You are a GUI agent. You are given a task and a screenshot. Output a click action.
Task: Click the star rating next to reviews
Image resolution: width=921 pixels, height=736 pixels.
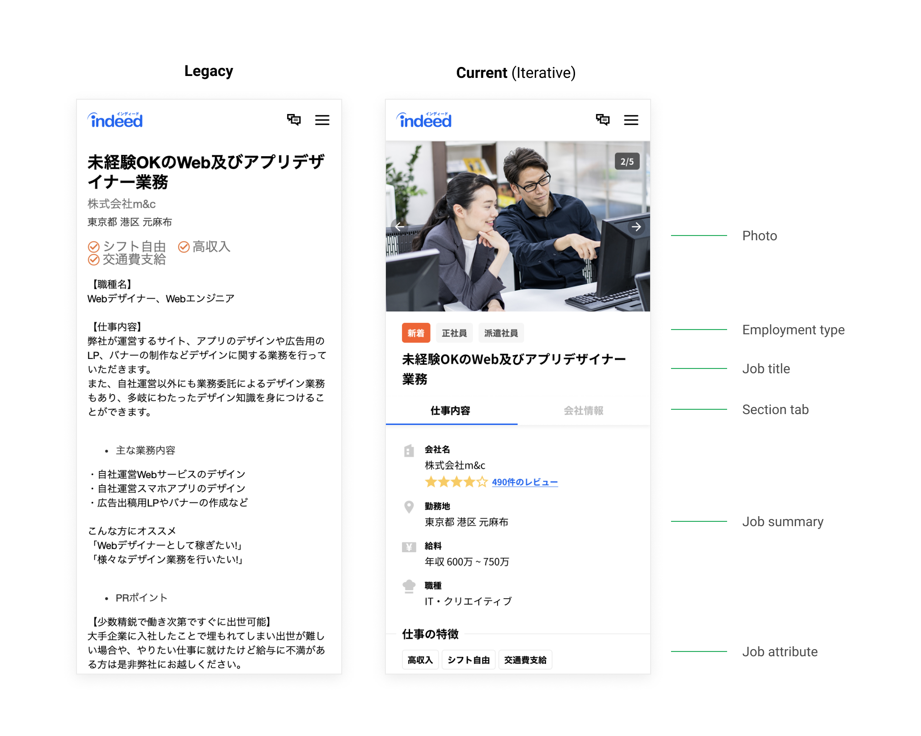456,482
